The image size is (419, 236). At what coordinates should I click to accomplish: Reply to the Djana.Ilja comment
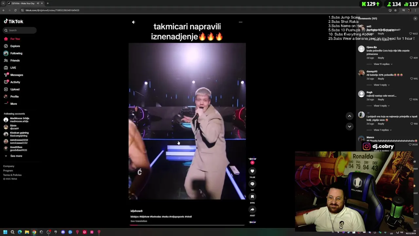point(381,58)
